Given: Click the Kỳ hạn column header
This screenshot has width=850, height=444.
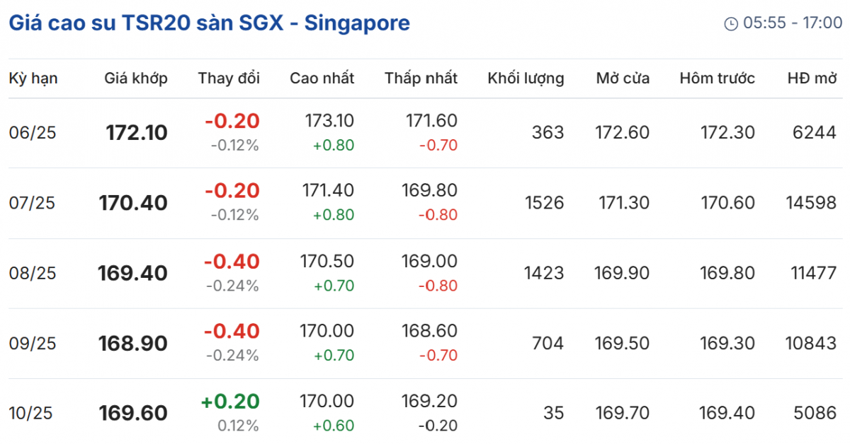Looking at the screenshot, I should click(33, 78).
